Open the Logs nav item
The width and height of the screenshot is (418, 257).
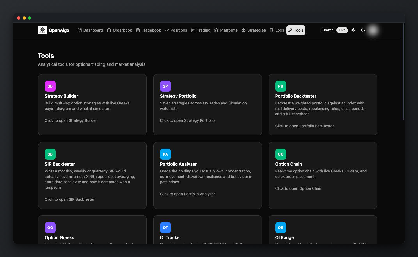pyautogui.click(x=277, y=30)
